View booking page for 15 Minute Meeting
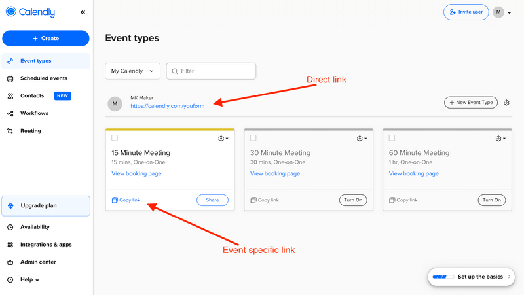This screenshot has width=524, height=295. click(x=136, y=173)
